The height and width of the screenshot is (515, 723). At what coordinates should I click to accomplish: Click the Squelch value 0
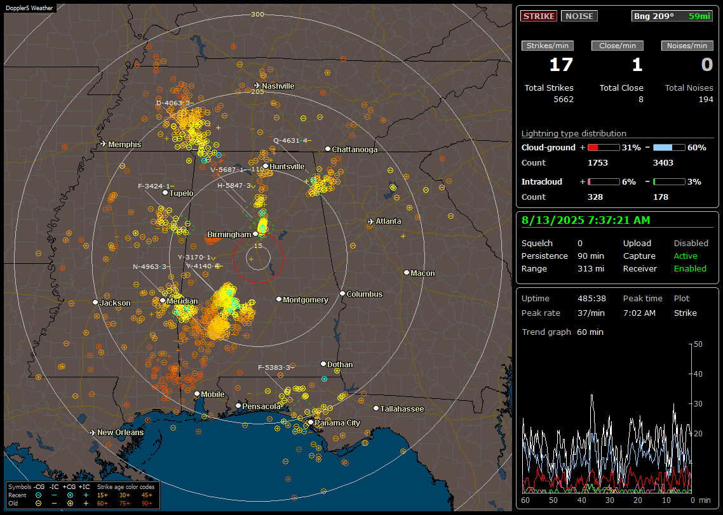(580, 244)
